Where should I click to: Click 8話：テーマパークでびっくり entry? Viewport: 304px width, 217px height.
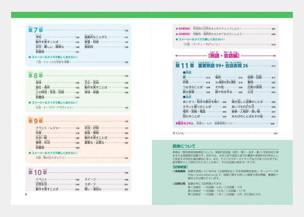pyautogui.click(x=55, y=107)
